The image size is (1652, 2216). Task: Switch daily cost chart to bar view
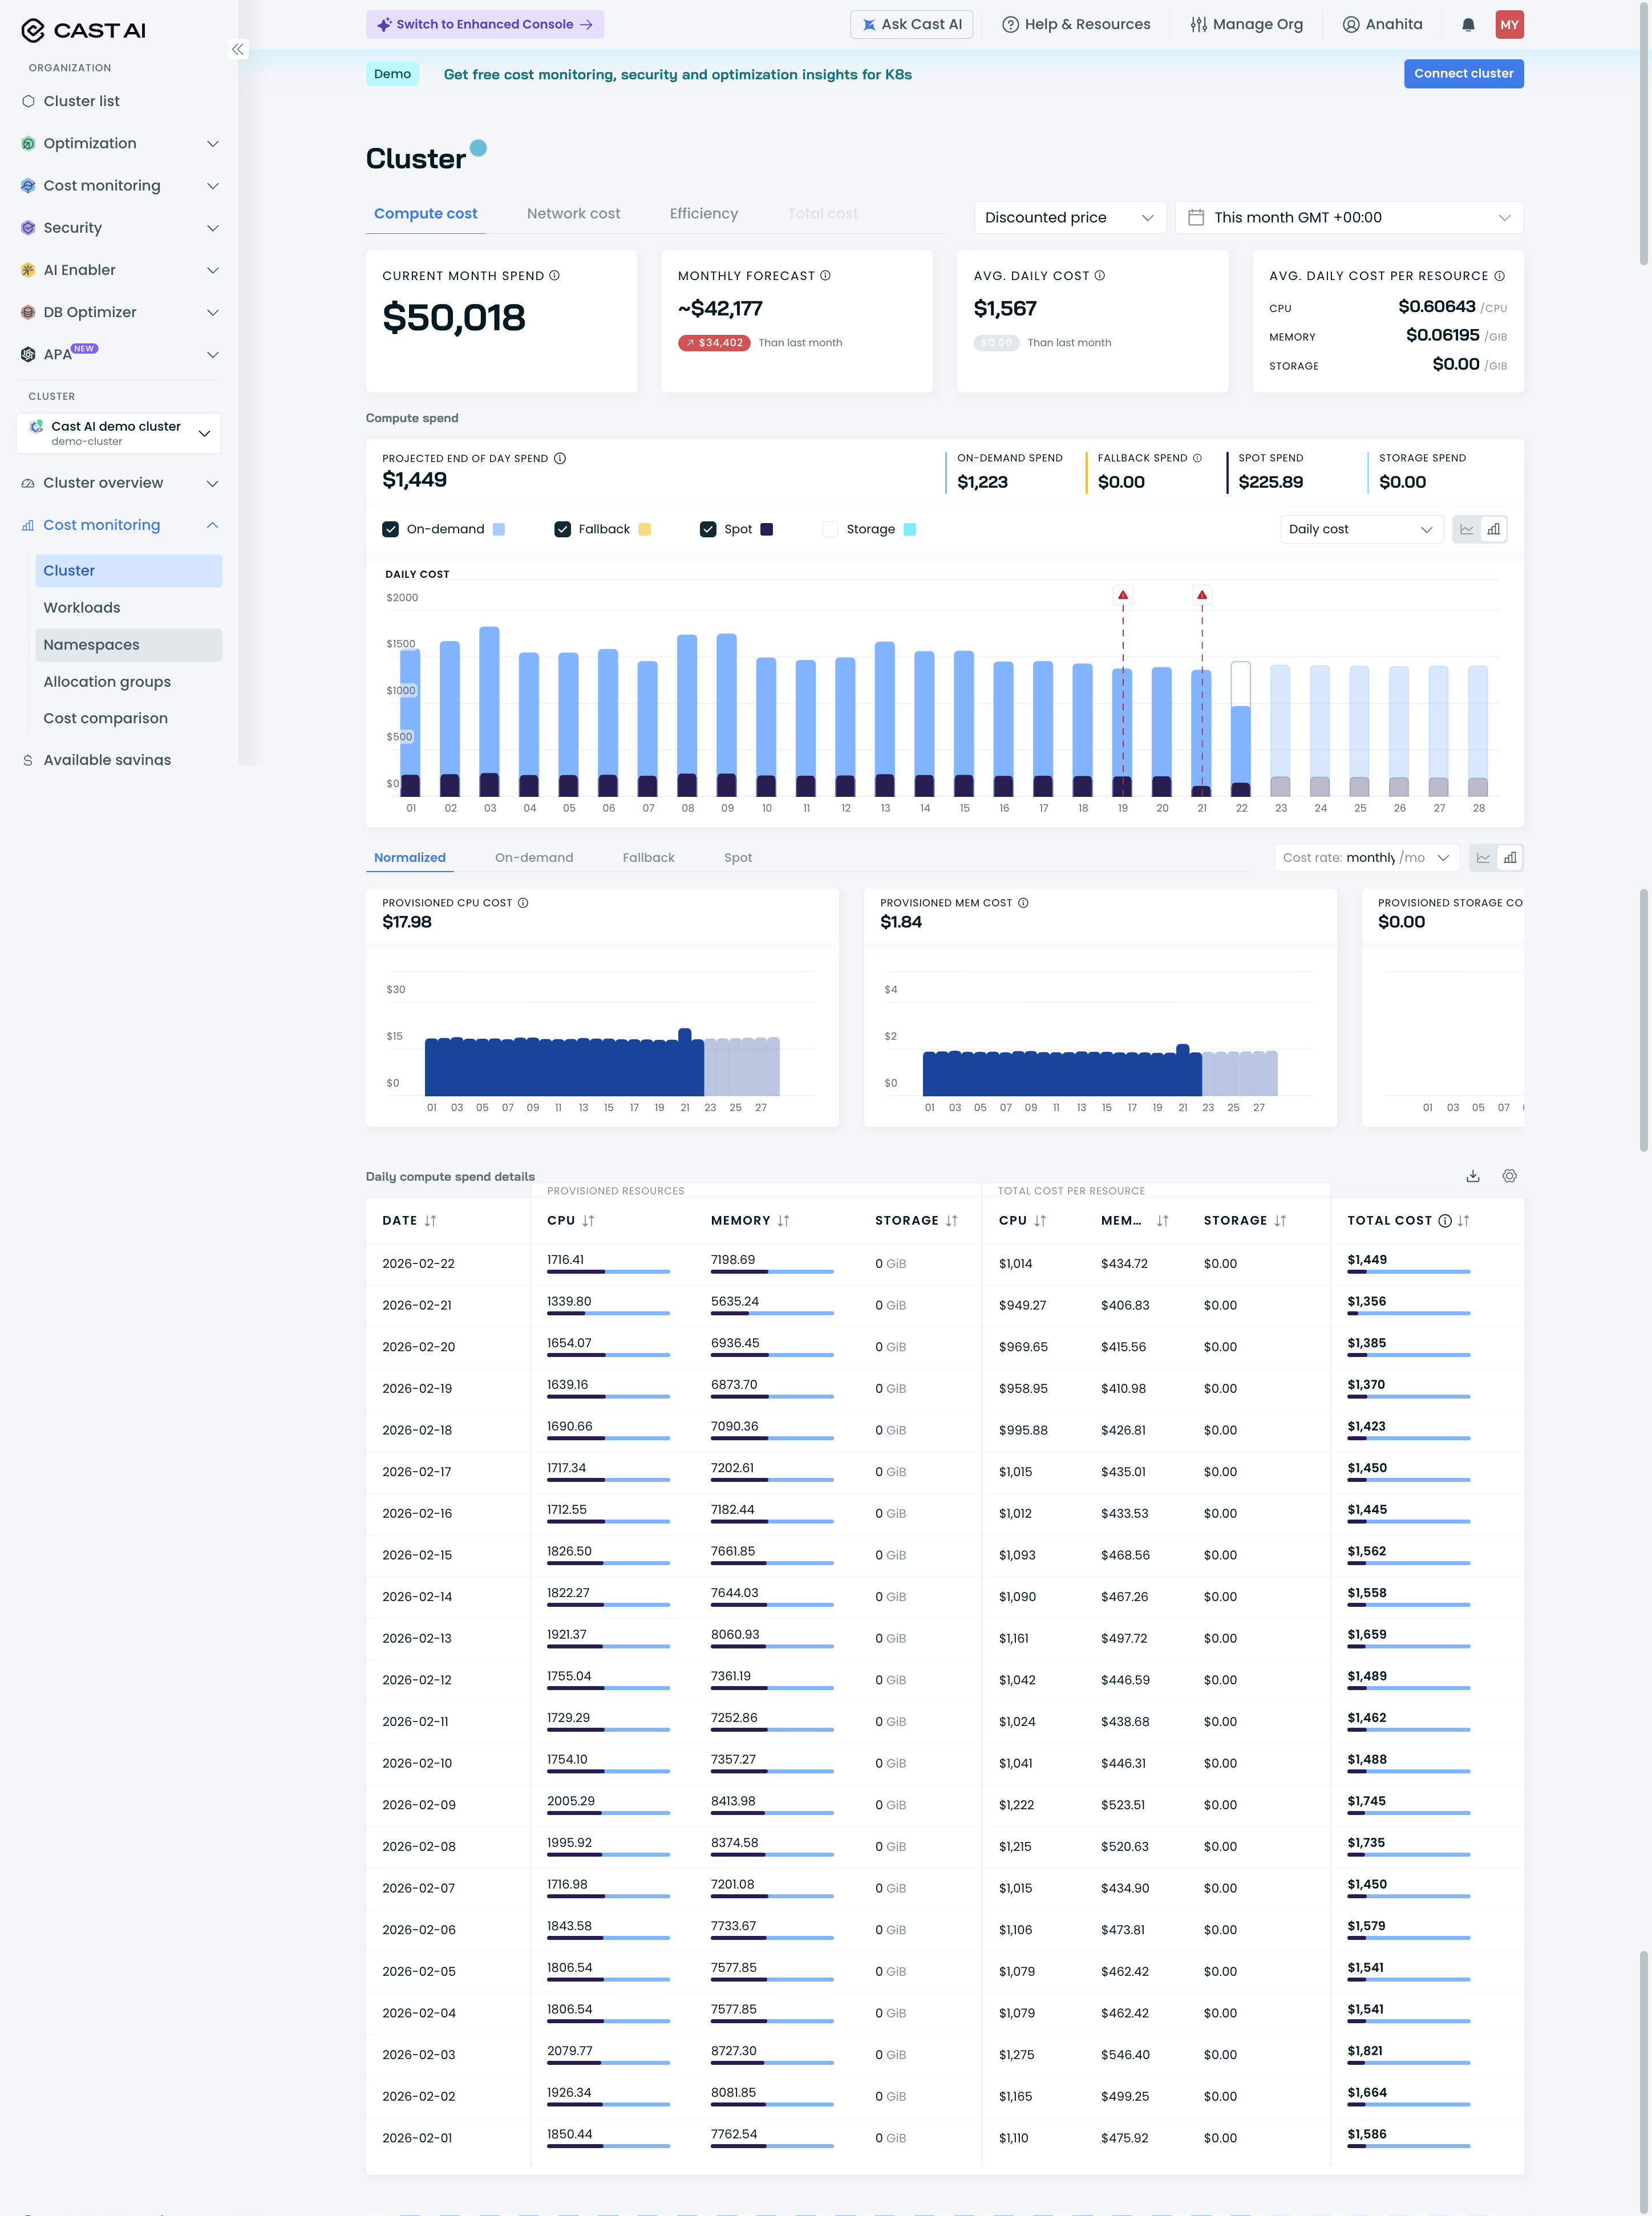click(x=1493, y=529)
